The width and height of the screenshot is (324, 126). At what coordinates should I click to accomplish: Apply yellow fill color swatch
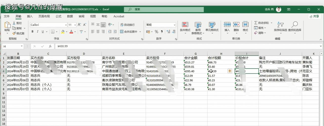[62, 32]
